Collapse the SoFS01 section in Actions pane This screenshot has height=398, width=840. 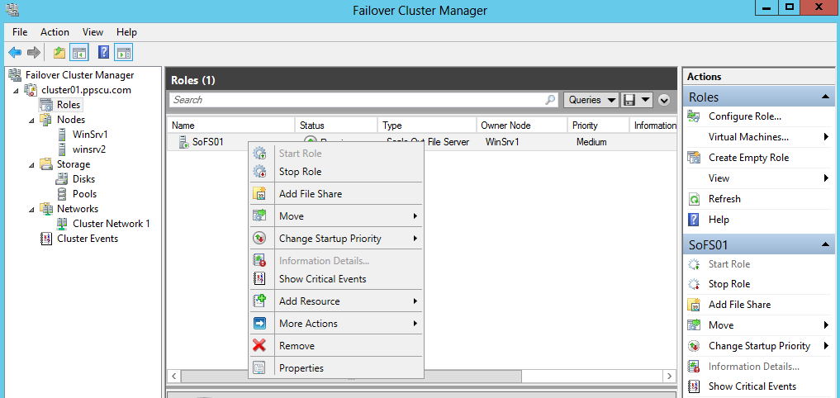(x=824, y=244)
